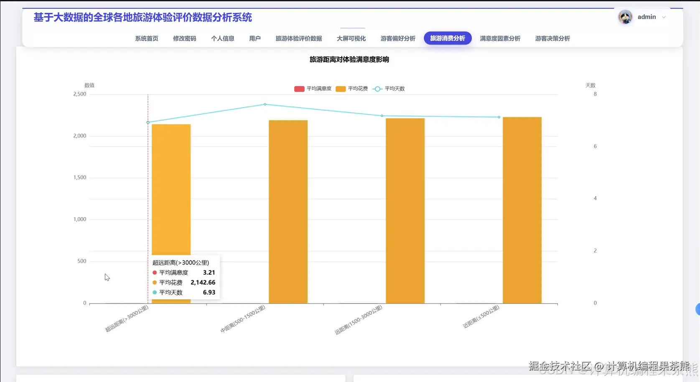Click tooltip value 3.21

click(209, 273)
